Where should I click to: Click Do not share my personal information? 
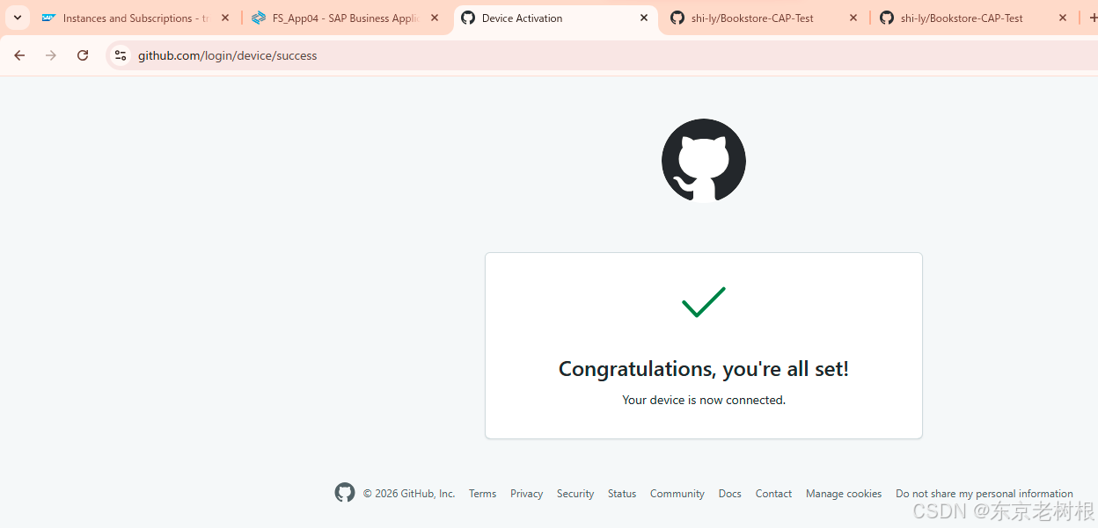985,494
